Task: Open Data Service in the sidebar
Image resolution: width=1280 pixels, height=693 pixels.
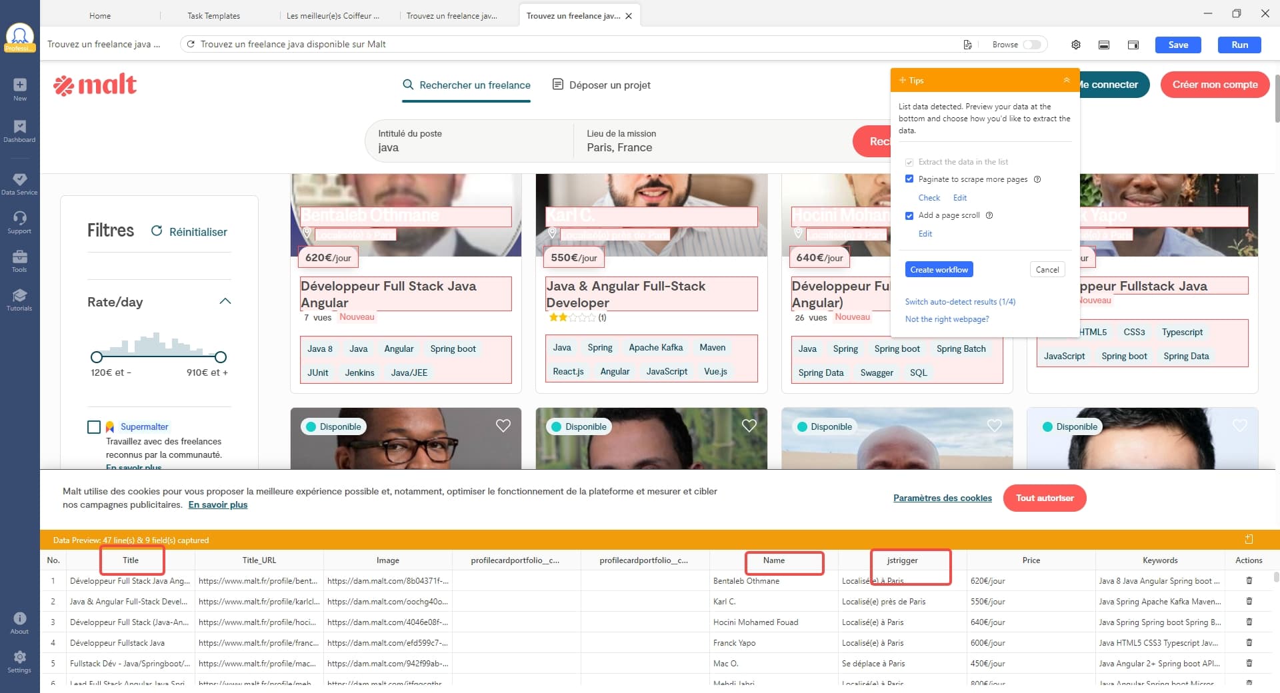Action: [x=20, y=184]
